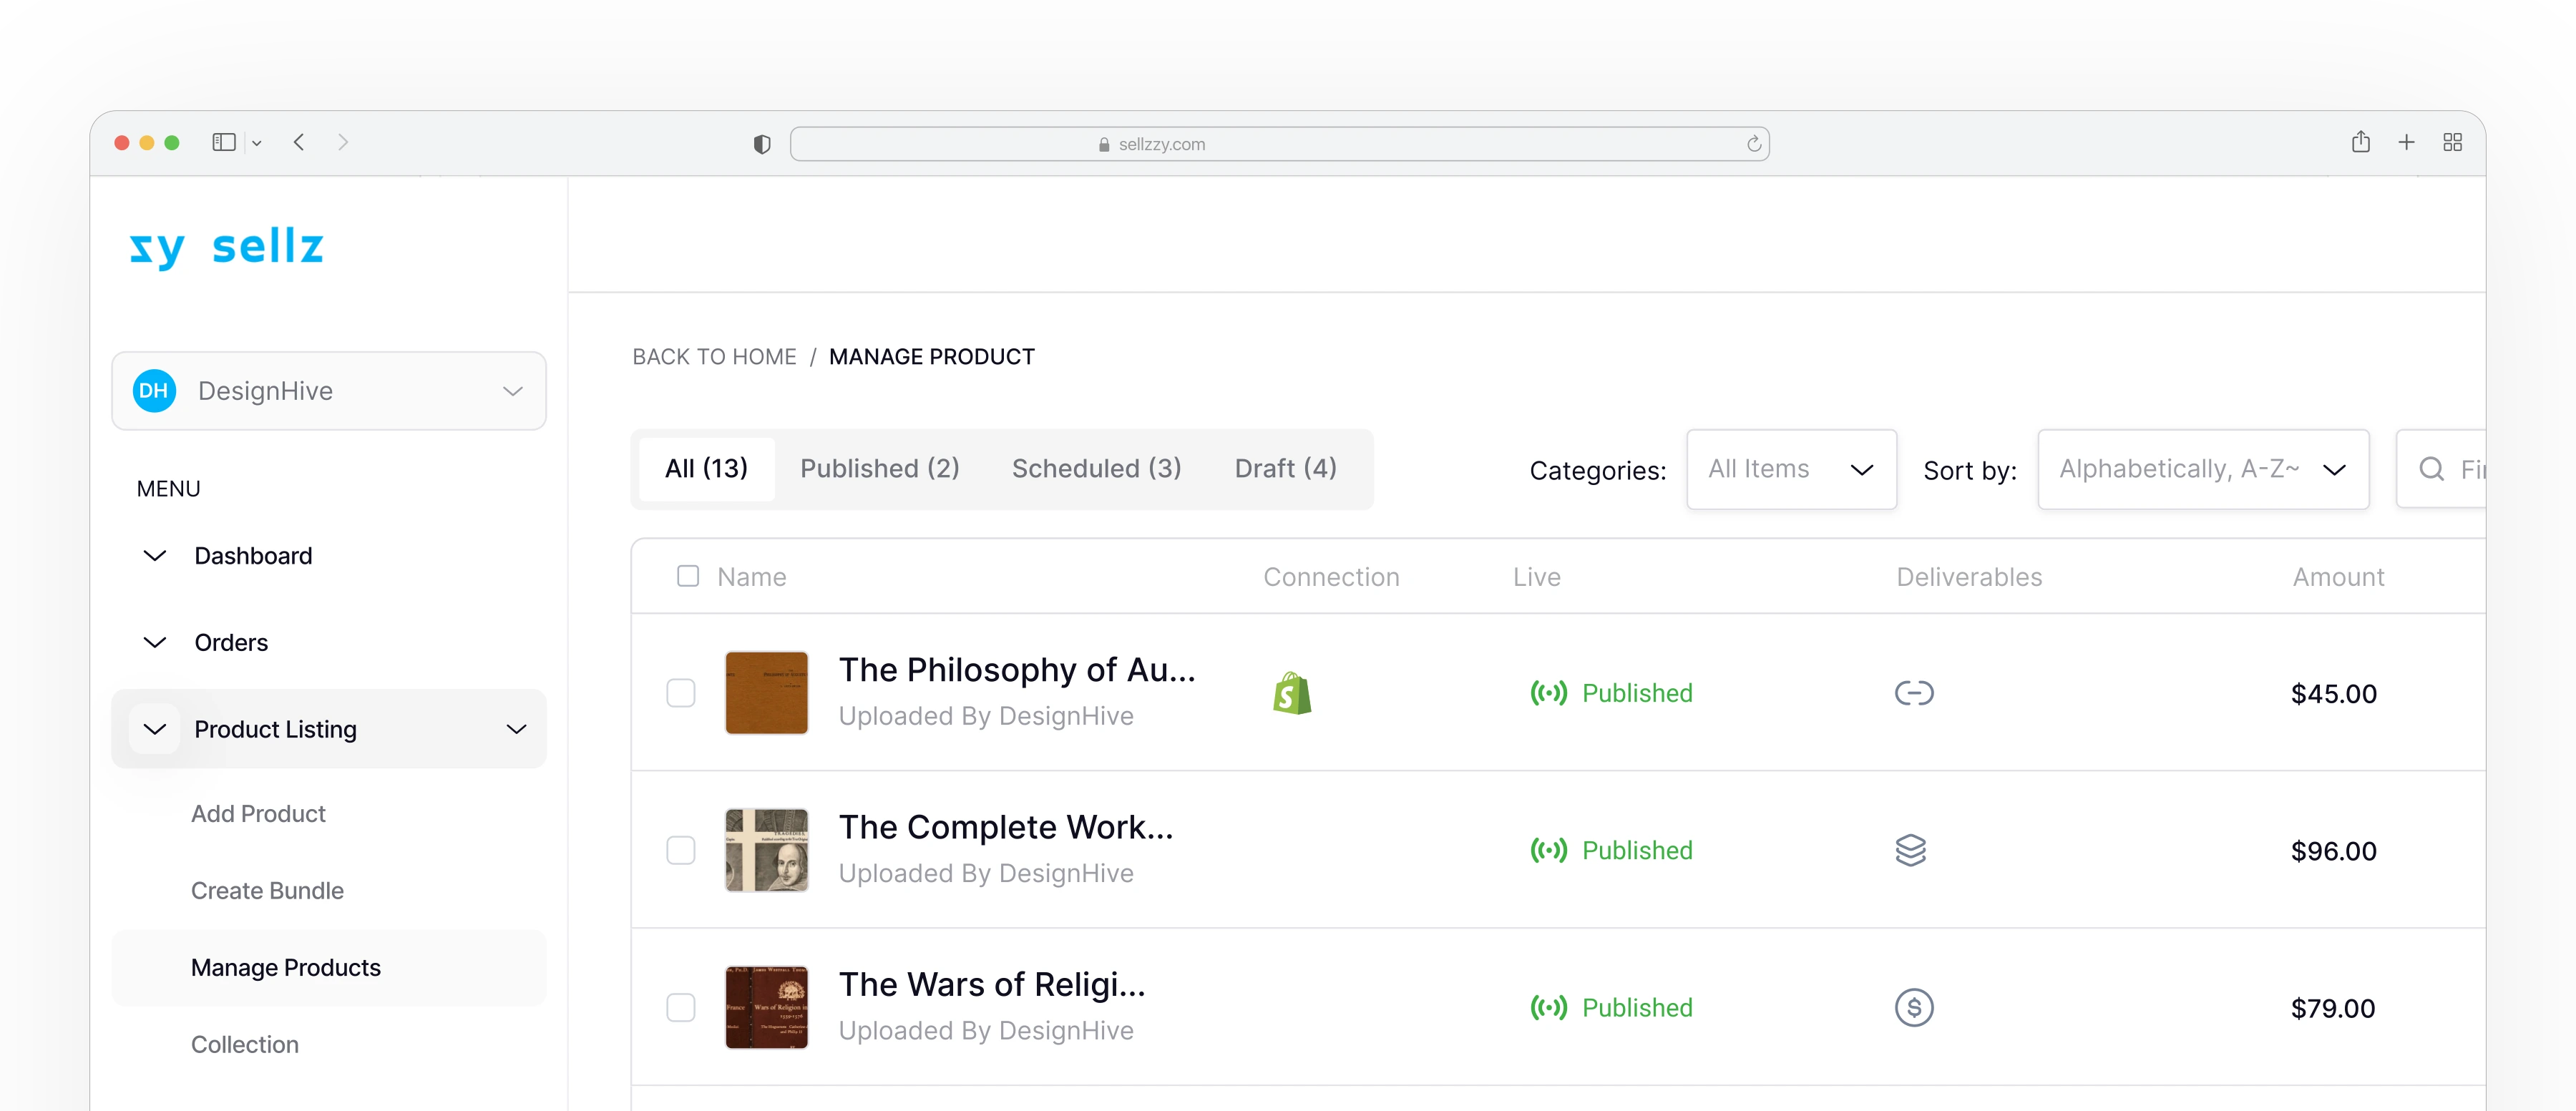Switch to the Draft (4) tab
This screenshot has width=2576, height=1111.
click(1285, 468)
